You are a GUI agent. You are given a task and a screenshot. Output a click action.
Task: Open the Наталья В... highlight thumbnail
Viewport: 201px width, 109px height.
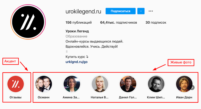pos(100,84)
